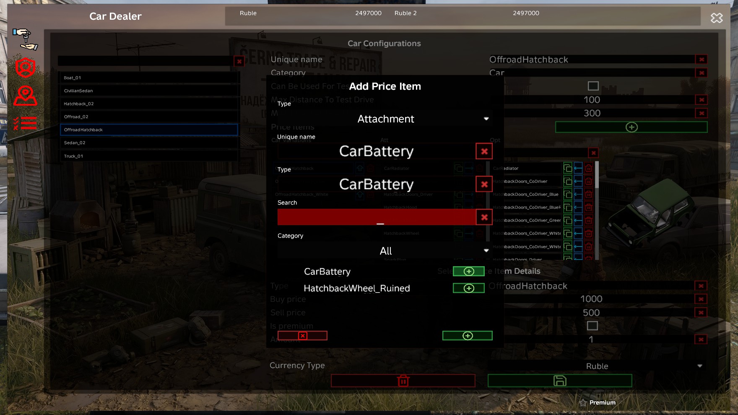Clear the 1000 buy price value
The height and width of the screenshot is (415, 738).
coord(701,299)
